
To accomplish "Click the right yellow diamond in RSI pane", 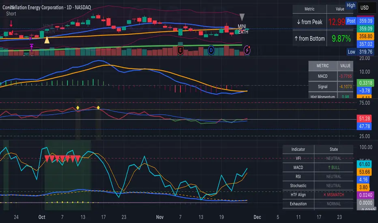I will pyautogui.click(x=98, y=107).
